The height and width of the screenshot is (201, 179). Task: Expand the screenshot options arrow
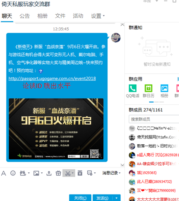click(73, 173)
